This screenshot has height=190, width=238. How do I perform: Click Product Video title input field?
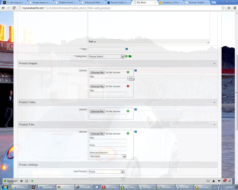click(108, 116)
